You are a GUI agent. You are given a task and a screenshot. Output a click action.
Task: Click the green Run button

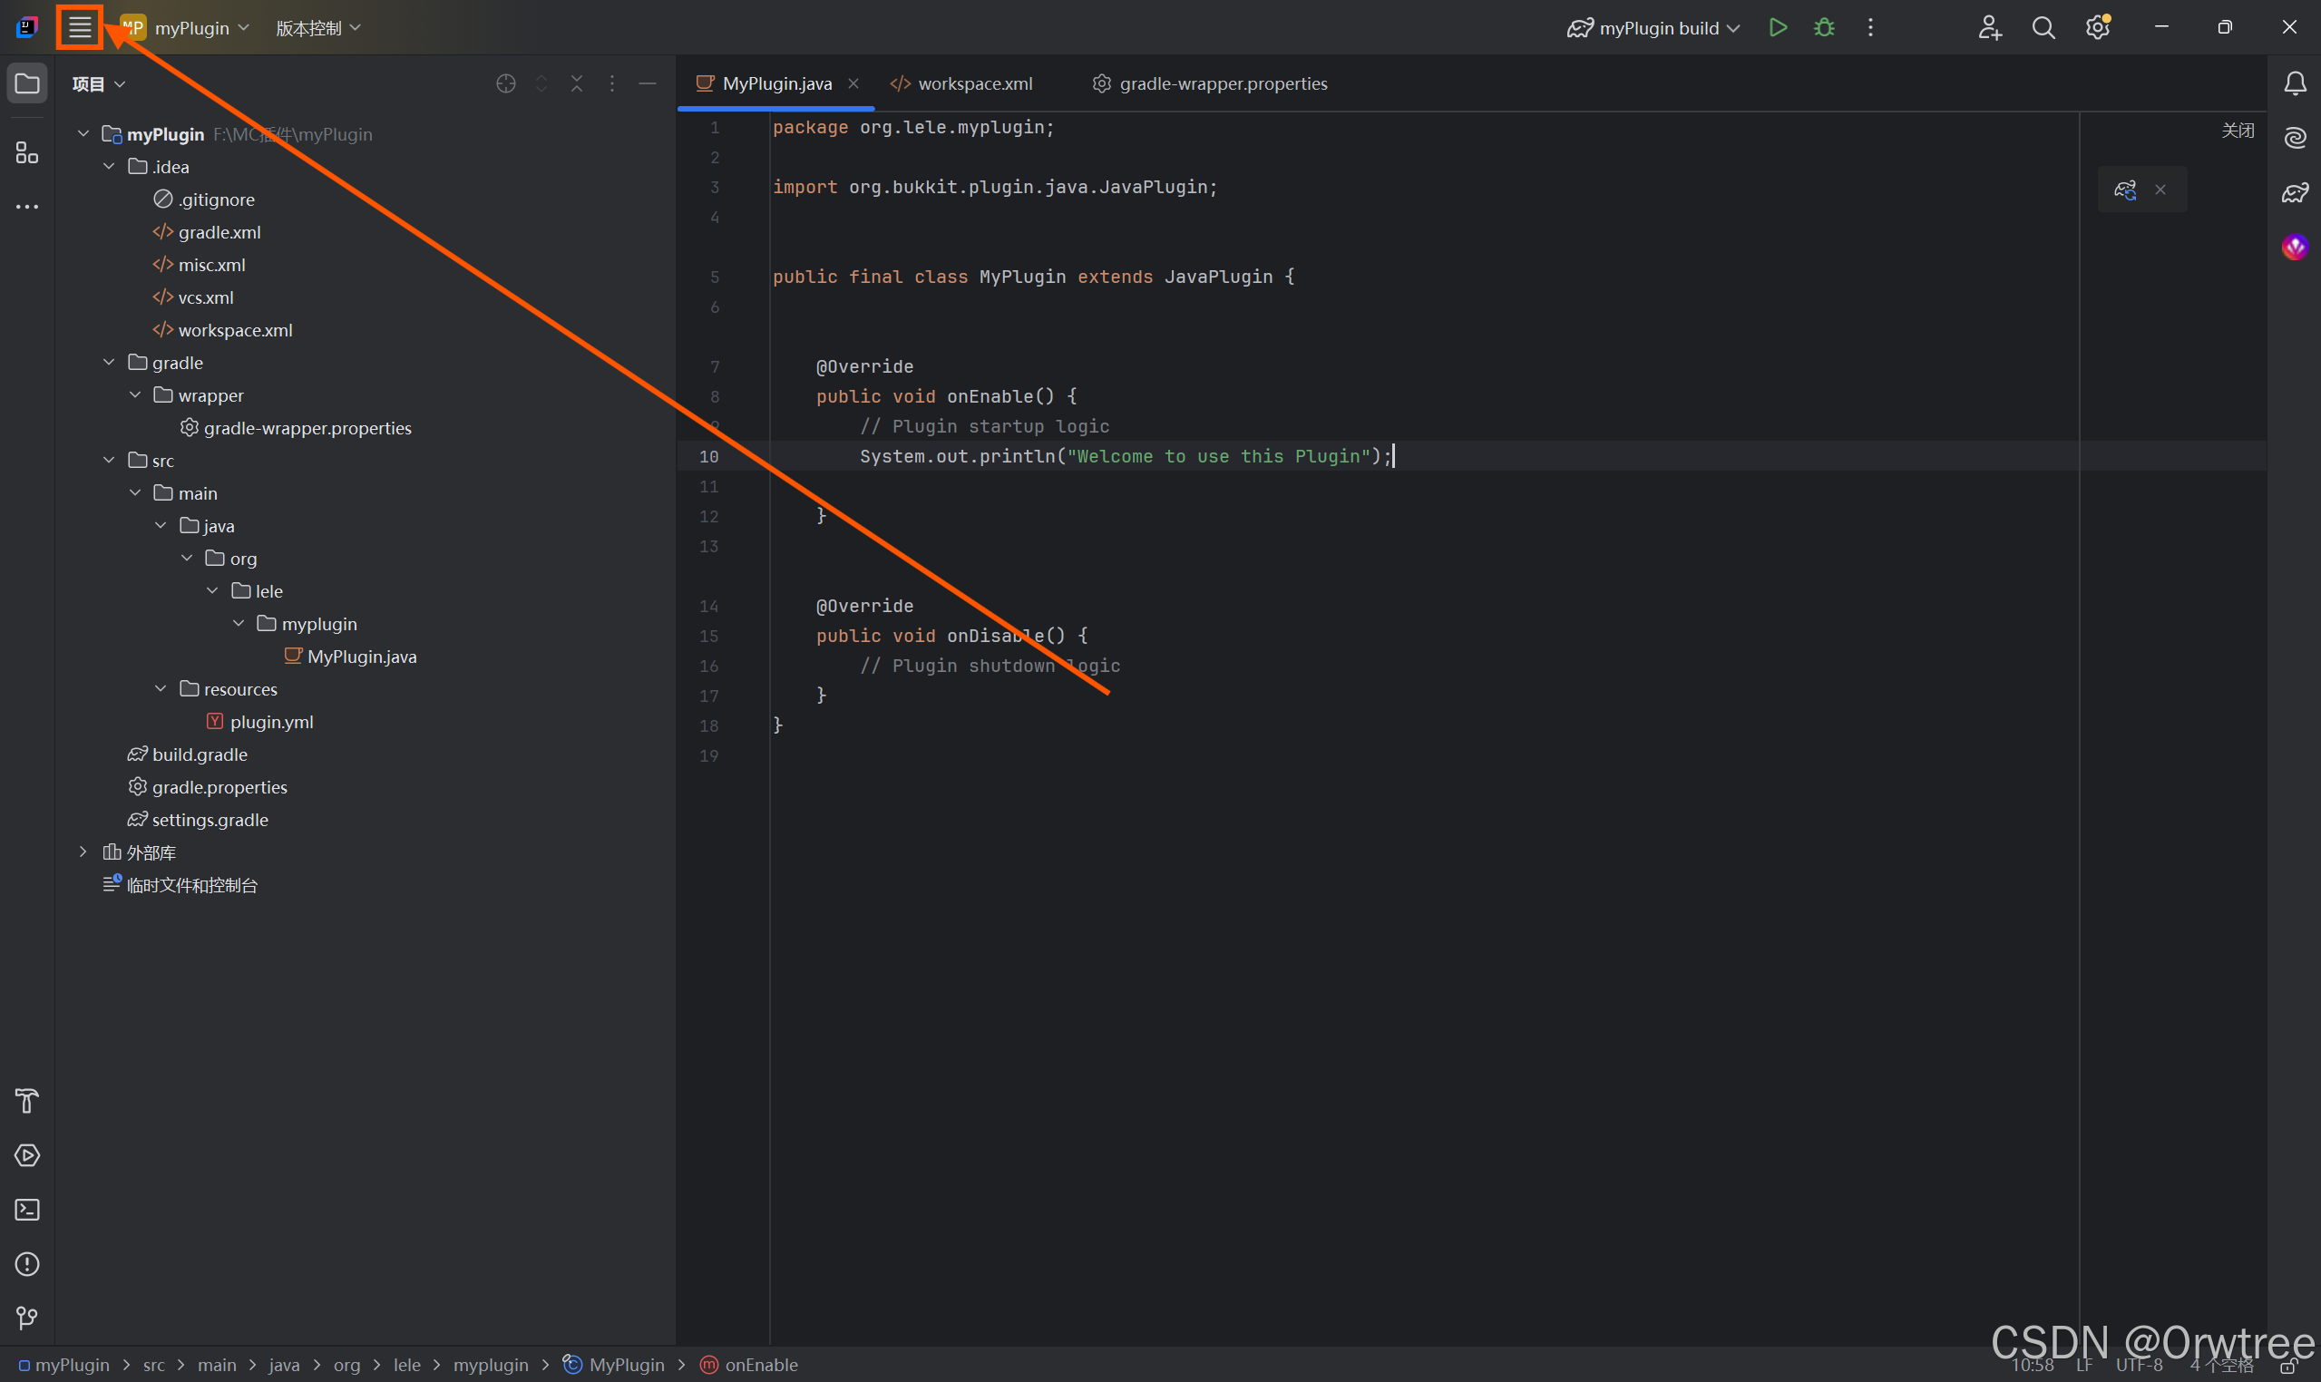point(1777,27)
